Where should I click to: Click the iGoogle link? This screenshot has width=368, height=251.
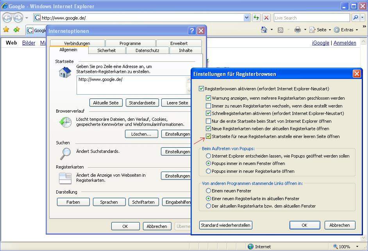[x=321, y=43]
